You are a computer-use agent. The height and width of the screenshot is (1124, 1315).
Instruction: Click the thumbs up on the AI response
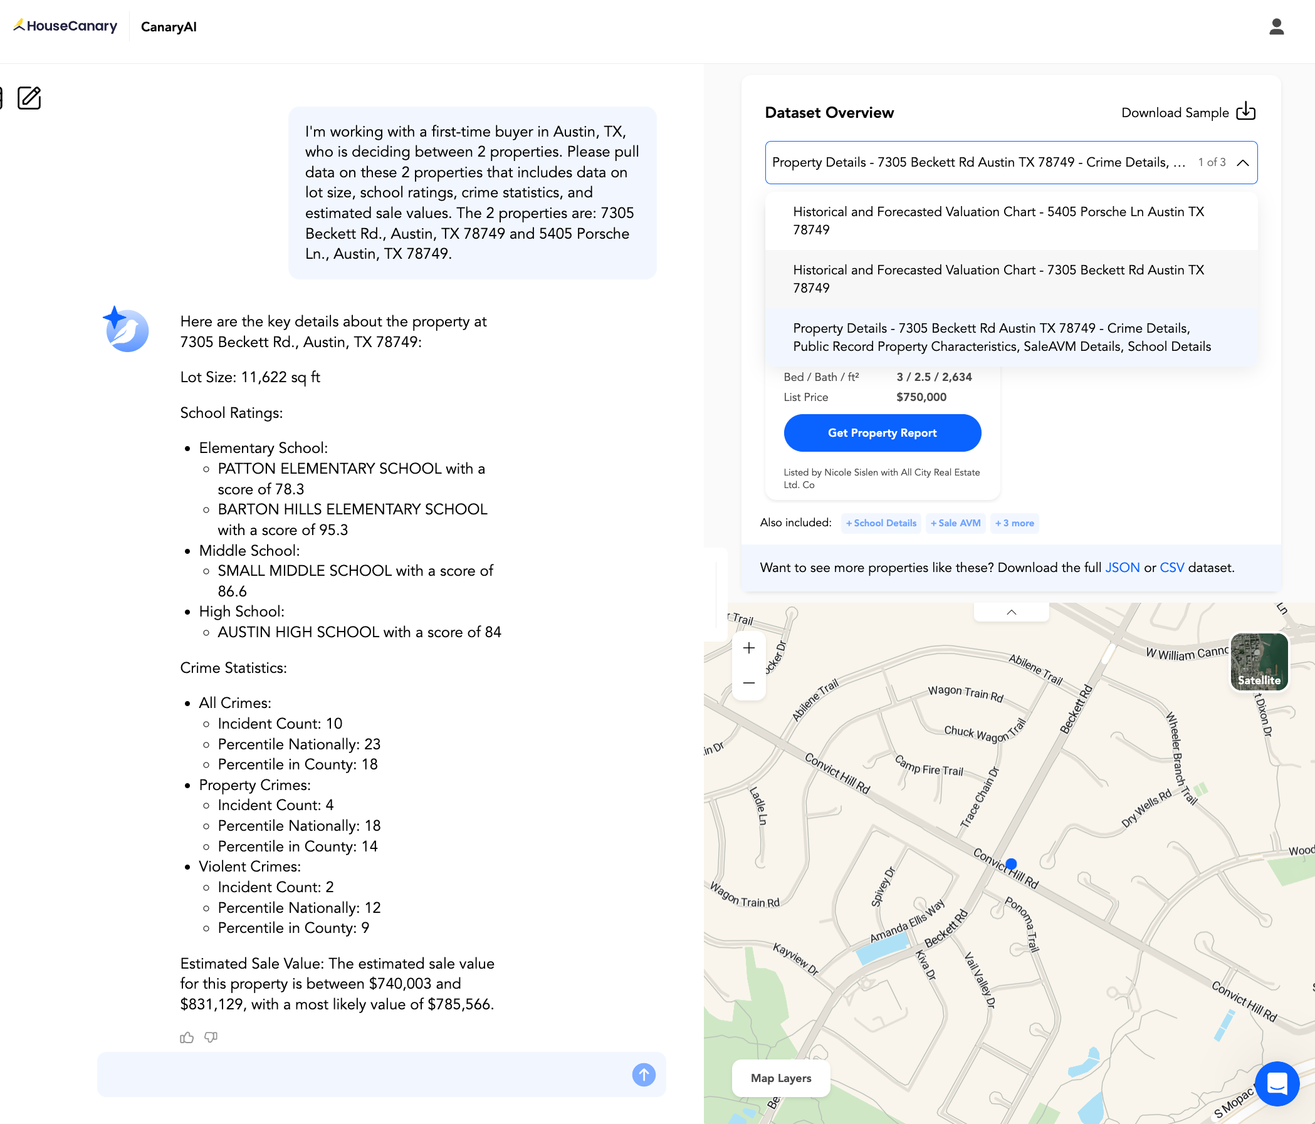click(x=186, y=1038)
